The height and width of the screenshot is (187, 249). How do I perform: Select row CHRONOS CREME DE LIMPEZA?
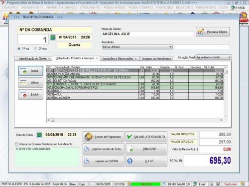coord(135,84)
